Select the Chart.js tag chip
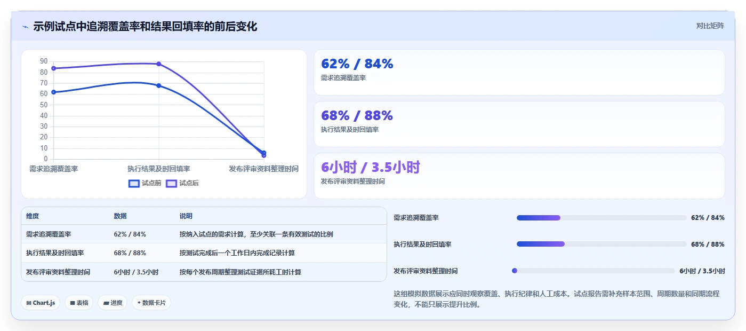Image resolution: width=746 pixels, height=331 pixels. [41, 303]
